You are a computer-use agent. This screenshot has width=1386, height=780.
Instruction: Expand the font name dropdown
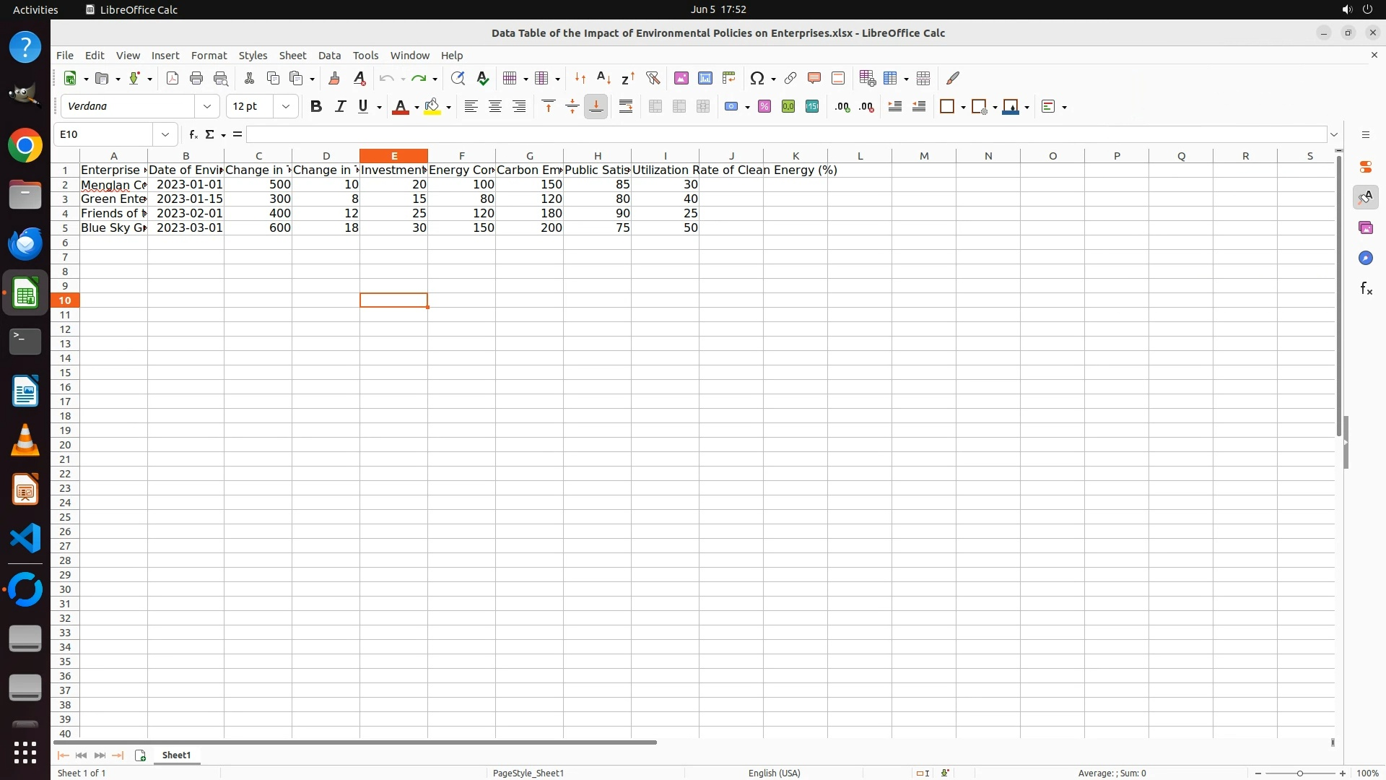(207, 107)
